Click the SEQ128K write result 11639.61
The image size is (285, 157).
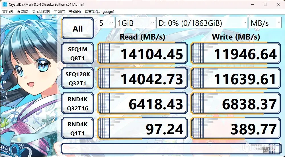click(x=236, y=78)
